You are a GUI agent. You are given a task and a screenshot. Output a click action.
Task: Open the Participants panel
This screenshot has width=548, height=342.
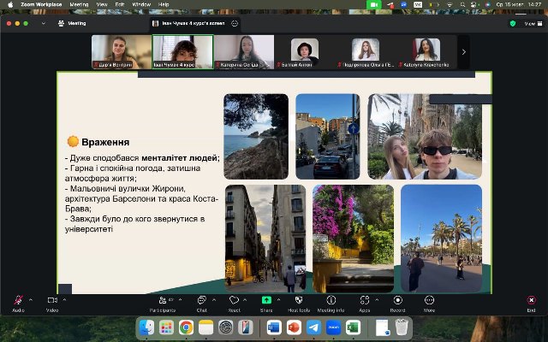(x=162, y=301)
